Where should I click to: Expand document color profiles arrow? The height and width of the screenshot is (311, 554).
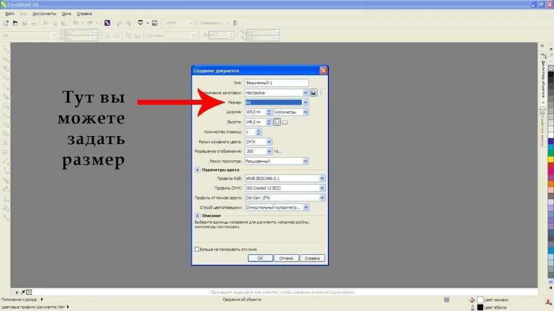click(68, 307)
